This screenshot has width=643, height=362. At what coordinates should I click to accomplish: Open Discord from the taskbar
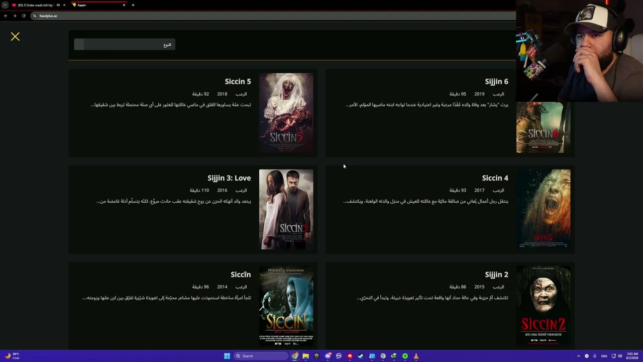pyautogui.click(x=328, y=356)
